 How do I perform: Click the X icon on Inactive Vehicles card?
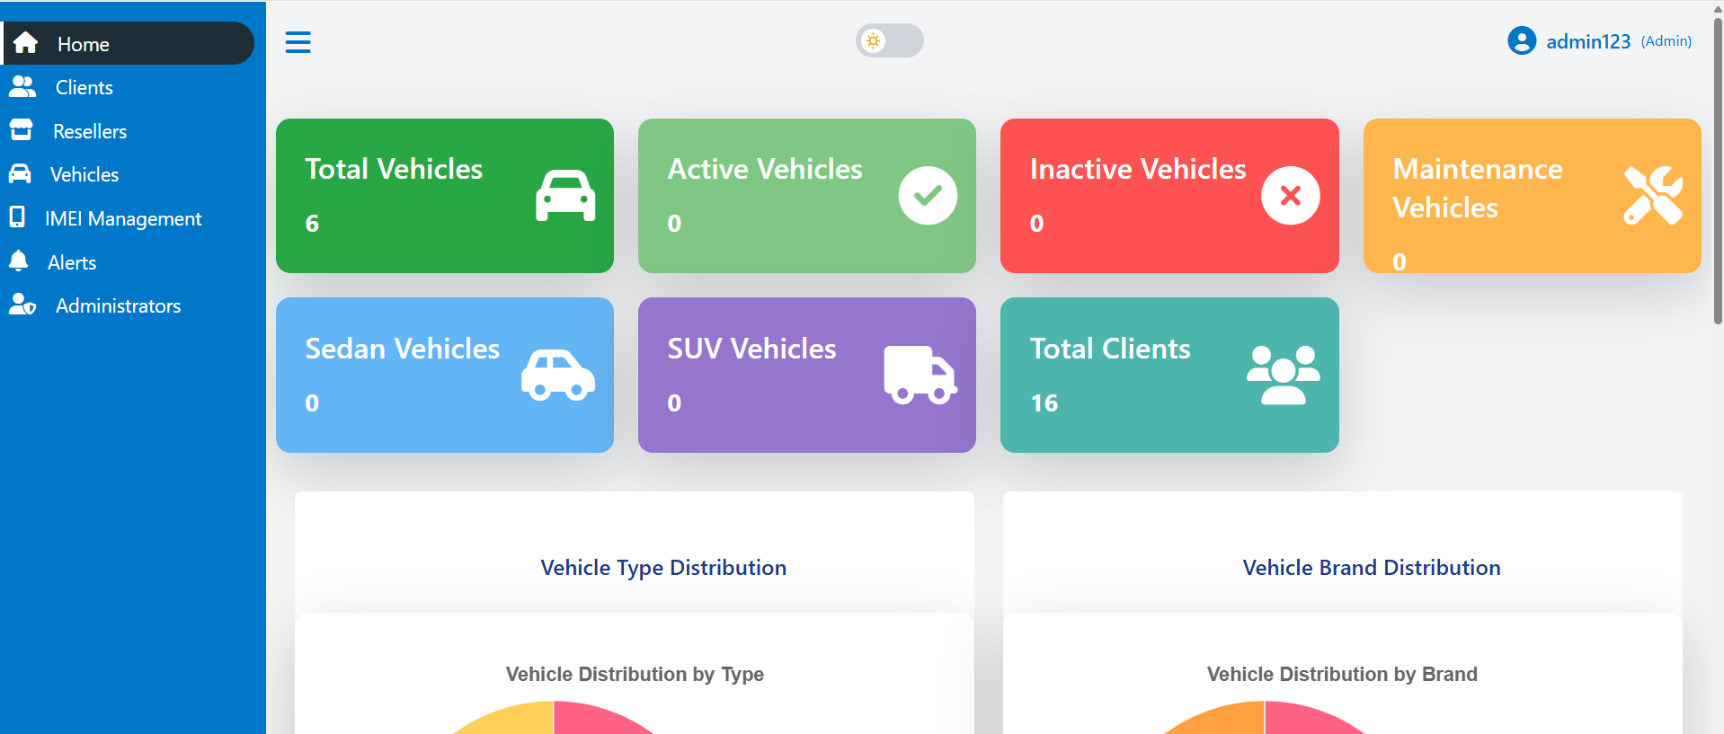point(1290,195)
